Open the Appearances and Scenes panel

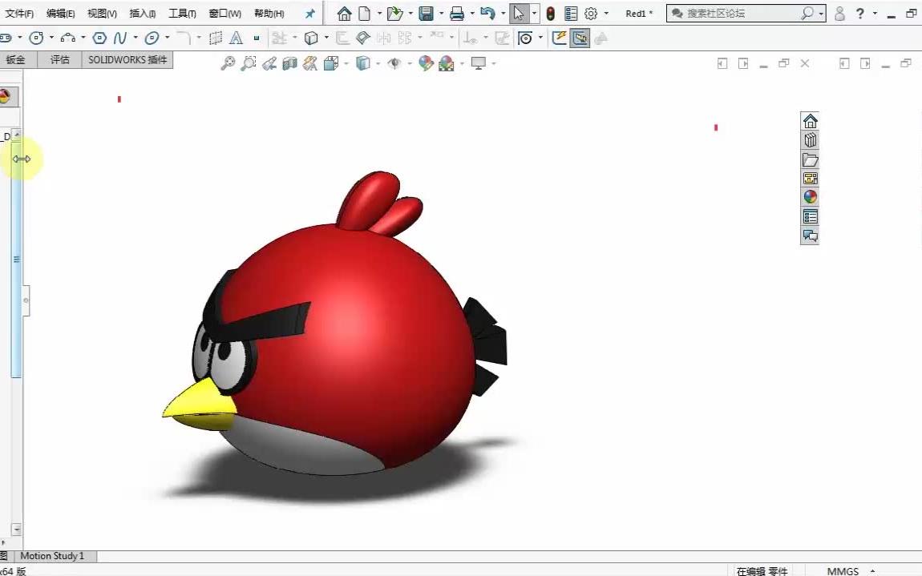coord(810,196)
